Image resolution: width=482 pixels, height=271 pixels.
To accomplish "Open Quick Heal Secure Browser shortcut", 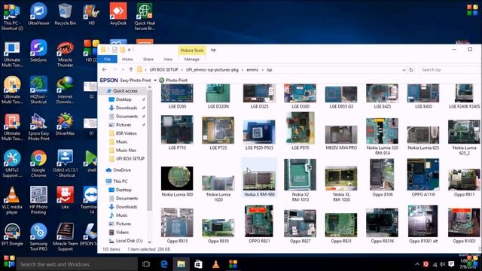I will pos(145,17).
